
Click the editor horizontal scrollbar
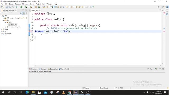[x=97, y=65]
